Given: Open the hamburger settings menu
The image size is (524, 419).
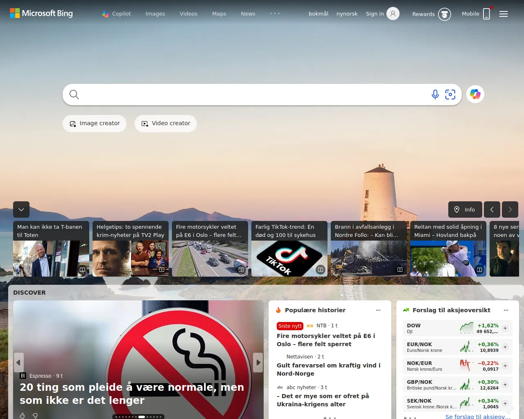Looking at the screenshot, I should point(504,14).
